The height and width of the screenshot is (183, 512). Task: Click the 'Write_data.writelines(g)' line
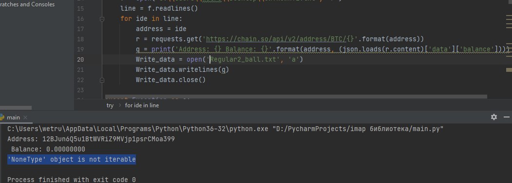point(182,70)
